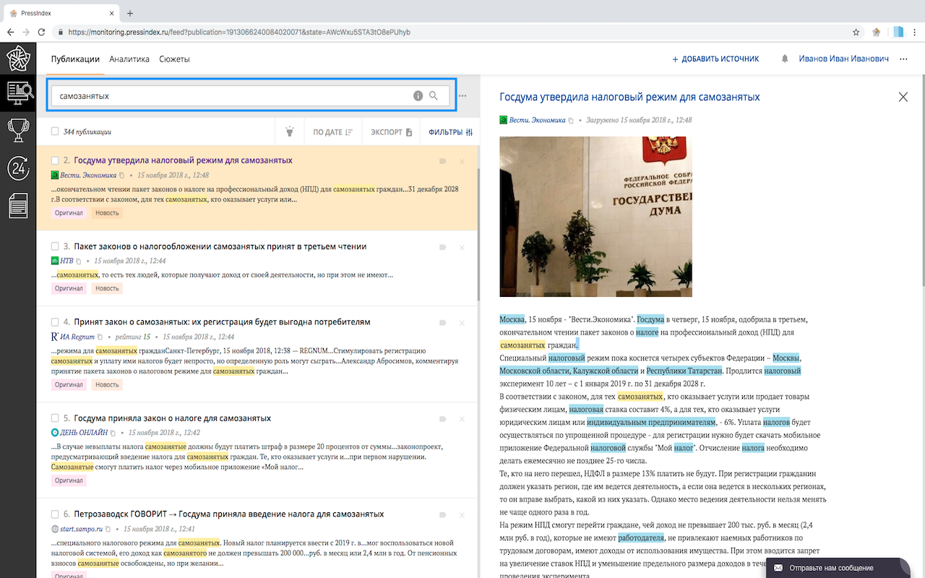
Task: Click the search info icon
Action: pyautogui.click(x=418, y=95)
